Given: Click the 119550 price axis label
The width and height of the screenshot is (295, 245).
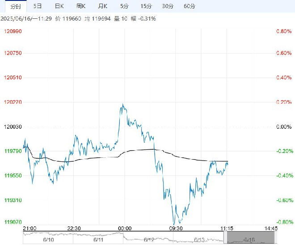Looking at the screenshot, I should coord(13,176).
